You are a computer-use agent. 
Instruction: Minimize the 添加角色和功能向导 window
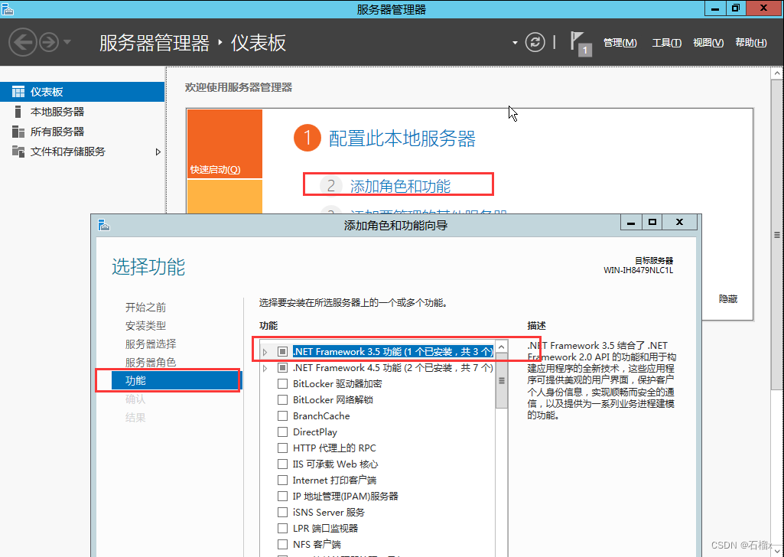coord(631,222)
